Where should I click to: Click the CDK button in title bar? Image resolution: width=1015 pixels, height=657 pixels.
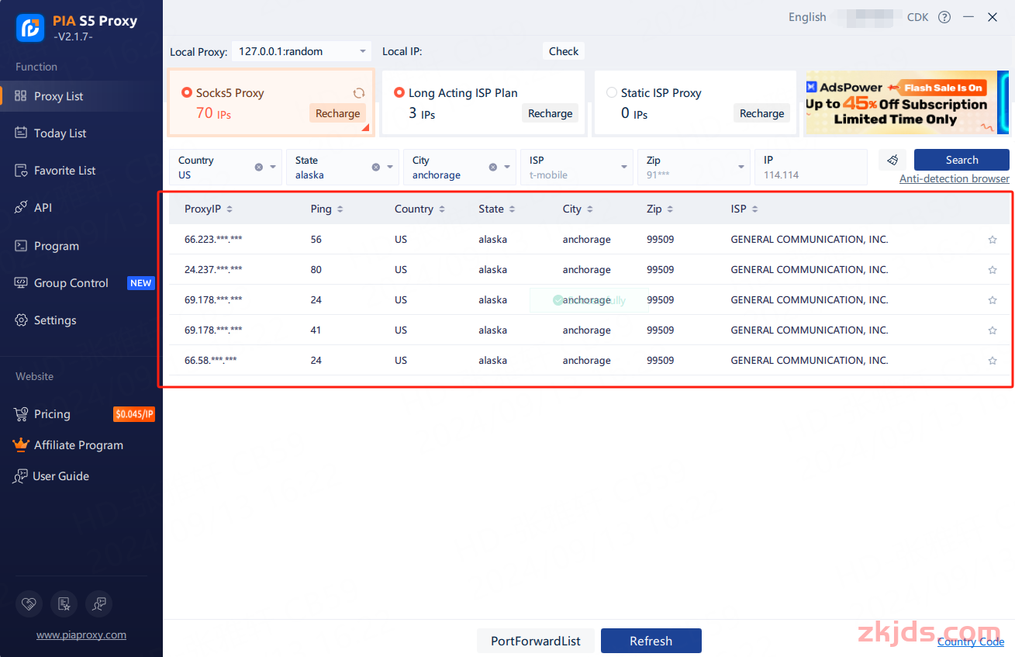coord(917,17)
